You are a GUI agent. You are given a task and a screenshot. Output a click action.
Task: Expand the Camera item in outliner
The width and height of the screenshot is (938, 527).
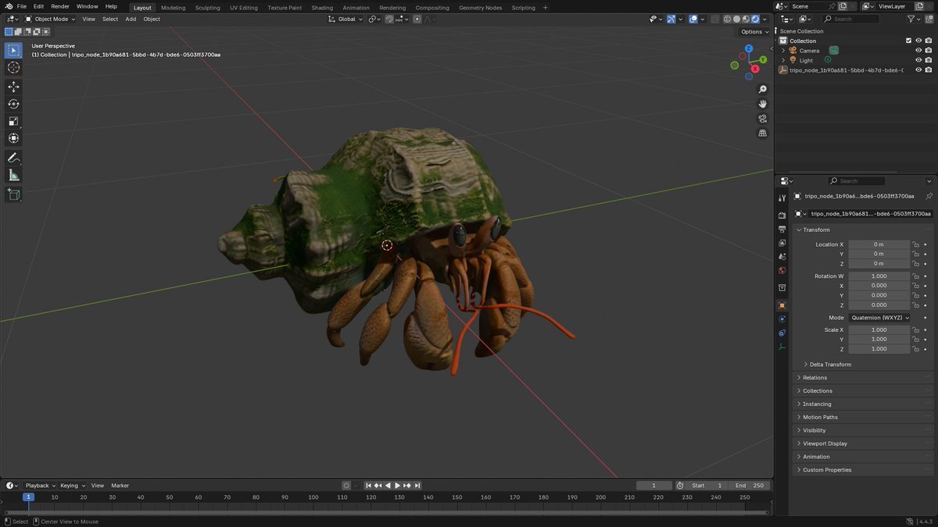pyautogui.click(x=783, y=51)
